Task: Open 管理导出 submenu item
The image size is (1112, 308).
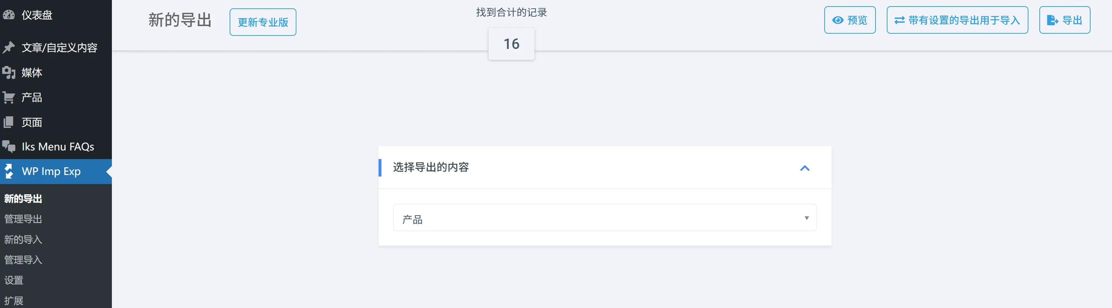Action: pyautogui.click(x=23, y=219)
